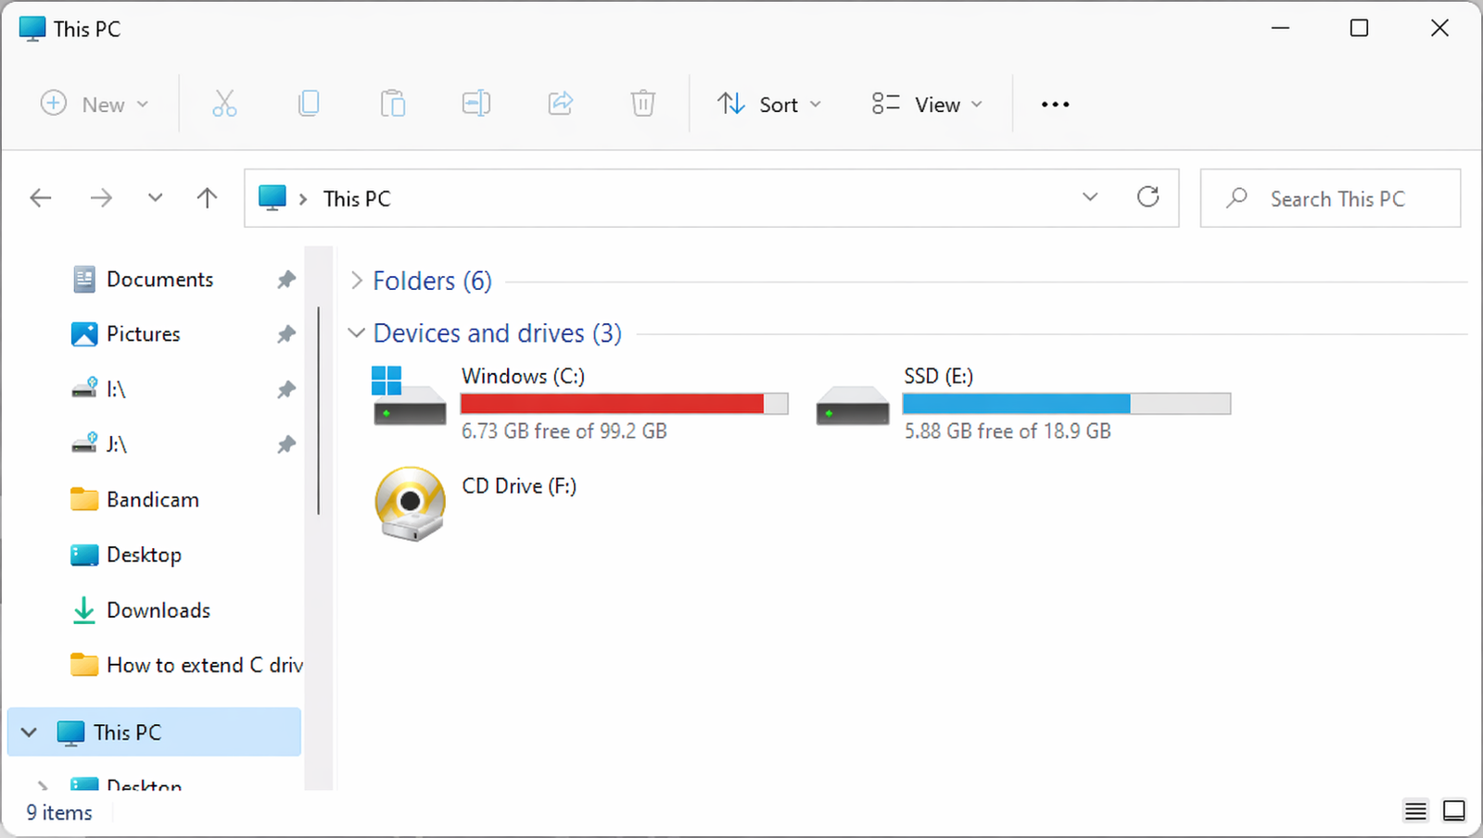Image resolution: width=1483 pixels, height=838 pixels.
Task: Click the Windows (C:) drive label
Action: coord(523,376)
